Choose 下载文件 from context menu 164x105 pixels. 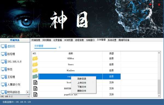(x=82, y=87)
